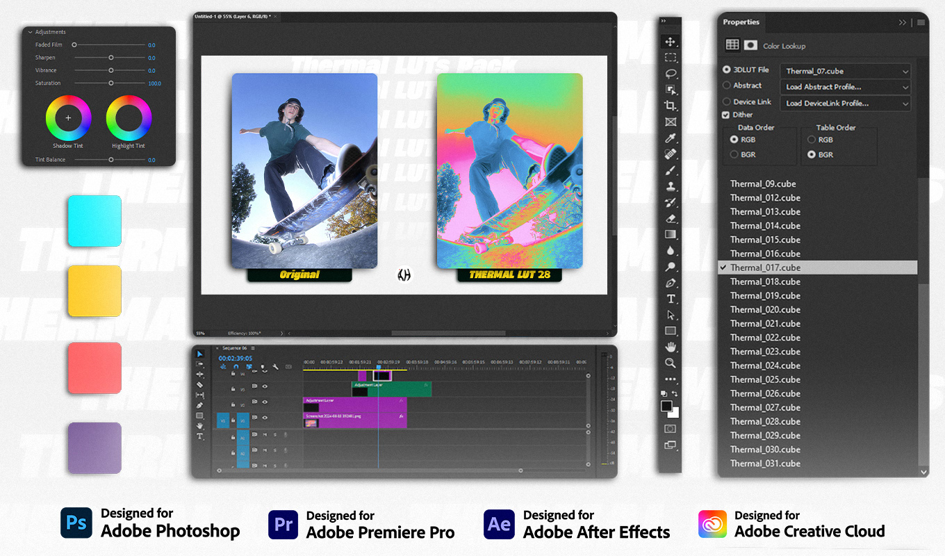The image size is (945, 556).
Task: Choose RGB under Data Order
Action: click(x=734, y=140)
